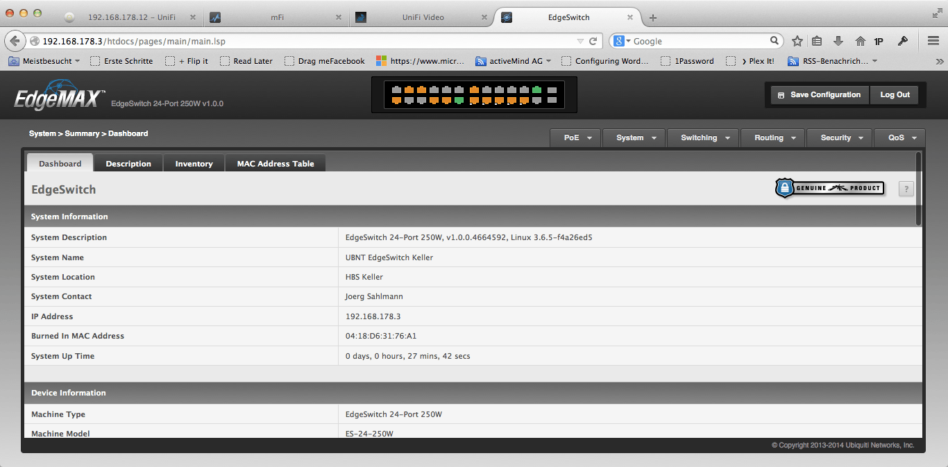The height and width of the screenshot is (467, 948).
Task: Open the Read Later bookmark
Action: (246, 61)
